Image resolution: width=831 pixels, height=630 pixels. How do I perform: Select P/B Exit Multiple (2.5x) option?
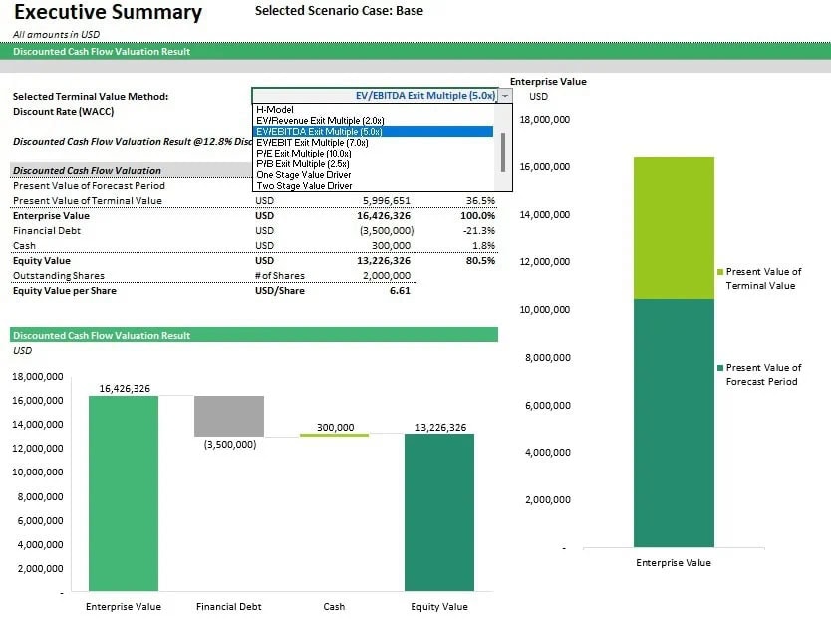pyautogui.click(x=303, y=164)
